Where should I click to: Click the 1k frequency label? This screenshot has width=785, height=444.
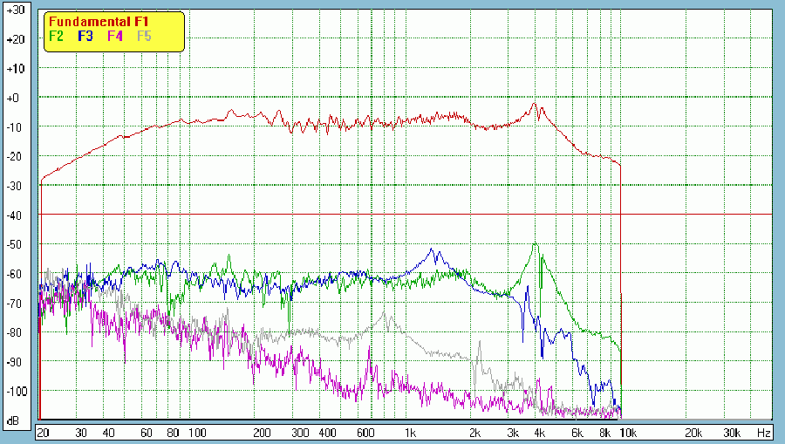point(410,433)
